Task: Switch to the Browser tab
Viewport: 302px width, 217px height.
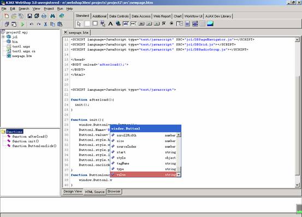Action: 114,191
